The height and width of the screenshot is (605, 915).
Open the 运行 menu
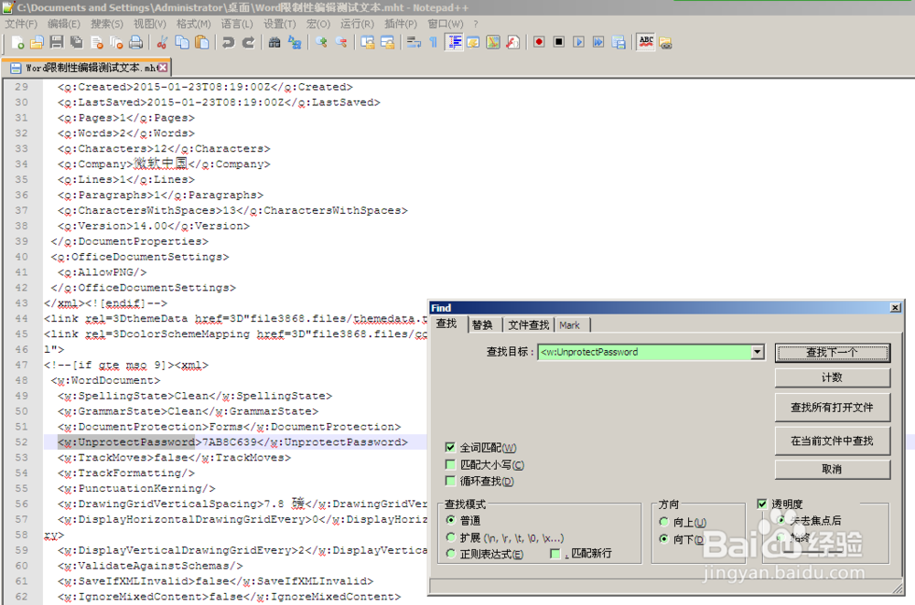357,24
